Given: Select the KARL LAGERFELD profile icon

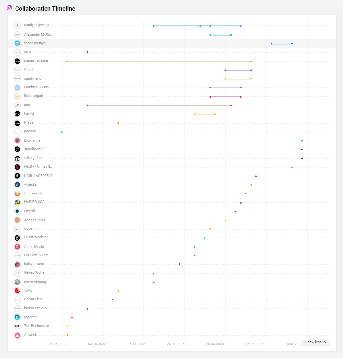Looking at the screenshot, I should coord(17,176).
